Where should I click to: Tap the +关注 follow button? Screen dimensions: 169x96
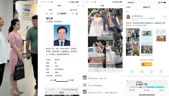pos(164,17)
